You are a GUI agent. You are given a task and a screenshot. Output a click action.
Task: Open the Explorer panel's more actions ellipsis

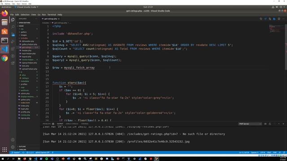[x=36, y=19]
